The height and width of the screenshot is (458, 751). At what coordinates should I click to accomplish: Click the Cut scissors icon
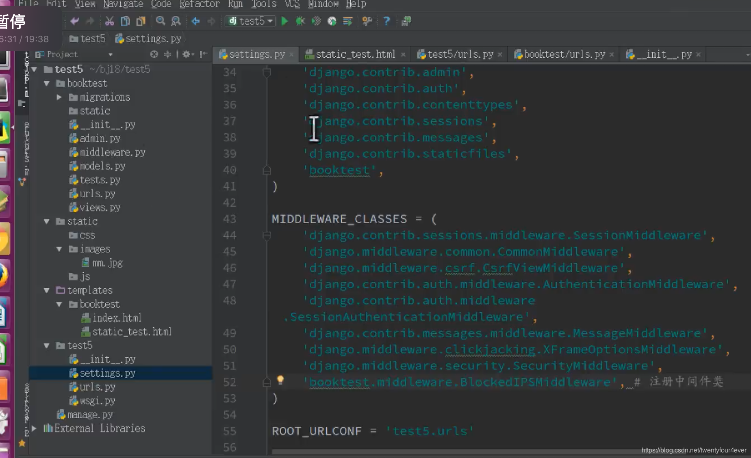pyautogui.click(x=109, y=21)
